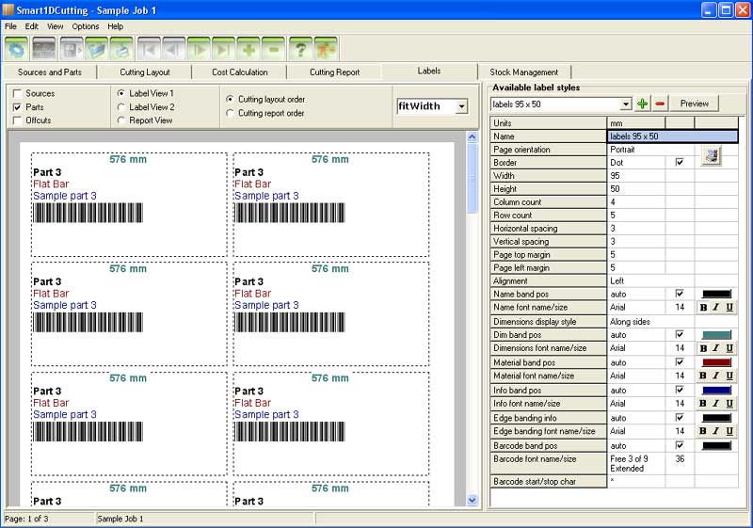
Task: Toggle the Border checkbox
Action: [x=680, y=162]
